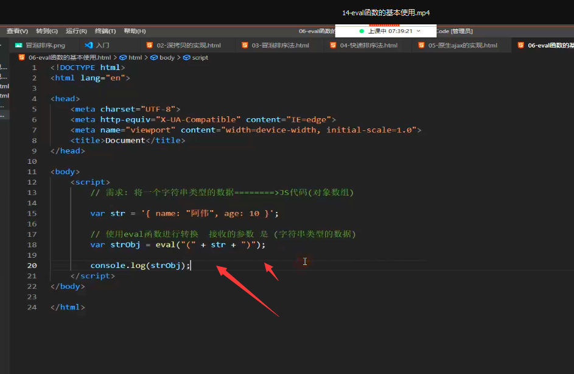Image resolution: width=574 pixels, height=374 pixels.
Task: Click the 上课中 07:39:21 timer text
Action: click(x=390, y=31)
